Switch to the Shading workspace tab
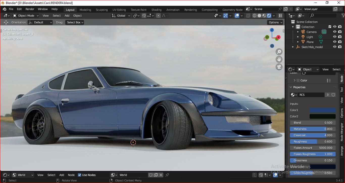345x183 pixels. [156, 10]
